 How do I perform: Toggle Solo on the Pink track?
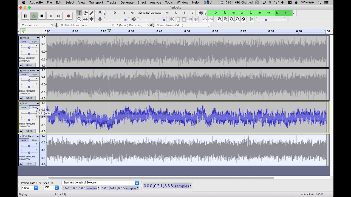click(x=34, y=108)
